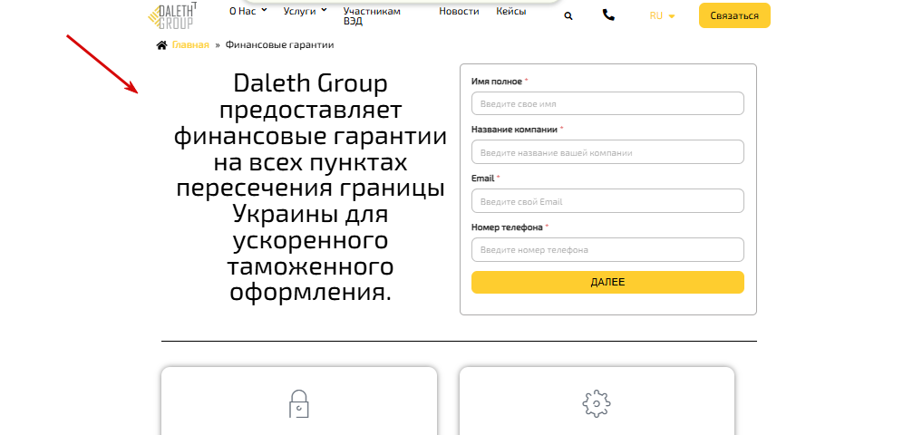Focus the Номер телефона input field

(607, 250)
